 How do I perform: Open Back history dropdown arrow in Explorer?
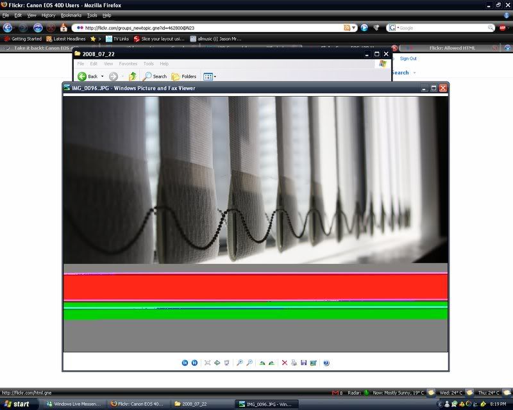point(102,76)
